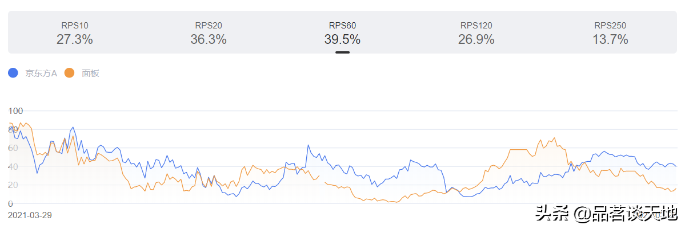The width and height of the screenshot is (685, 229).
Task: Click the 39.5% value under RPS60
Action: tap(342, 39)
